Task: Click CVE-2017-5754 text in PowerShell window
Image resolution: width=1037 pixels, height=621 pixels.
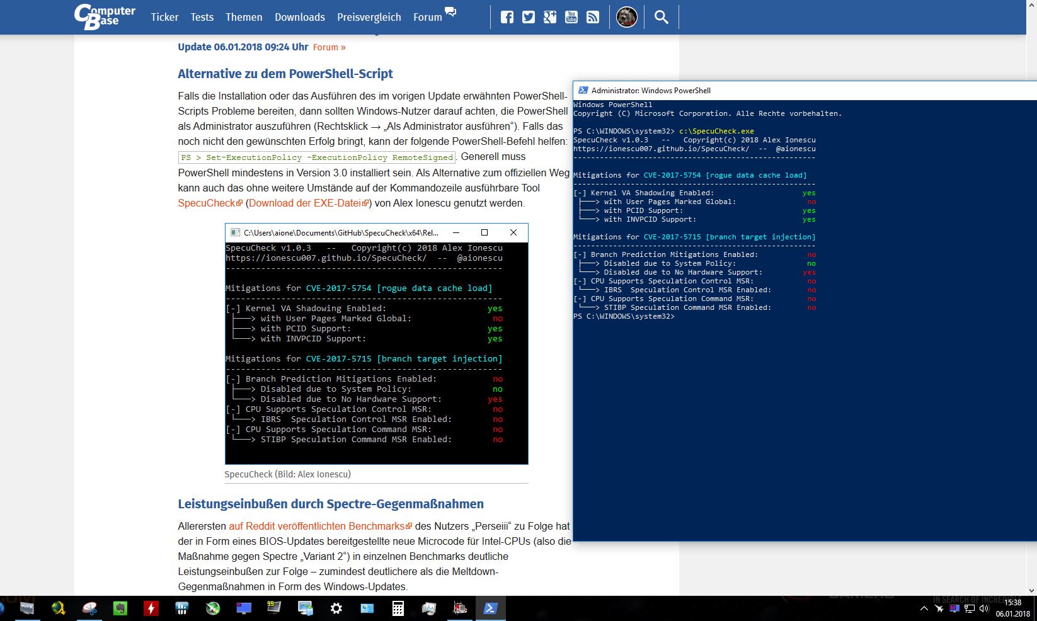Action: [672, 175]
